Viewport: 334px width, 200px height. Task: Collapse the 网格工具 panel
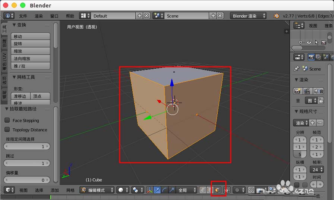coord(14,77)
